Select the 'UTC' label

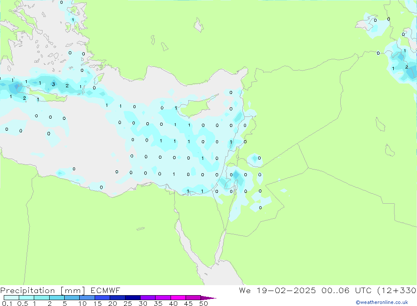click(363, 291)
